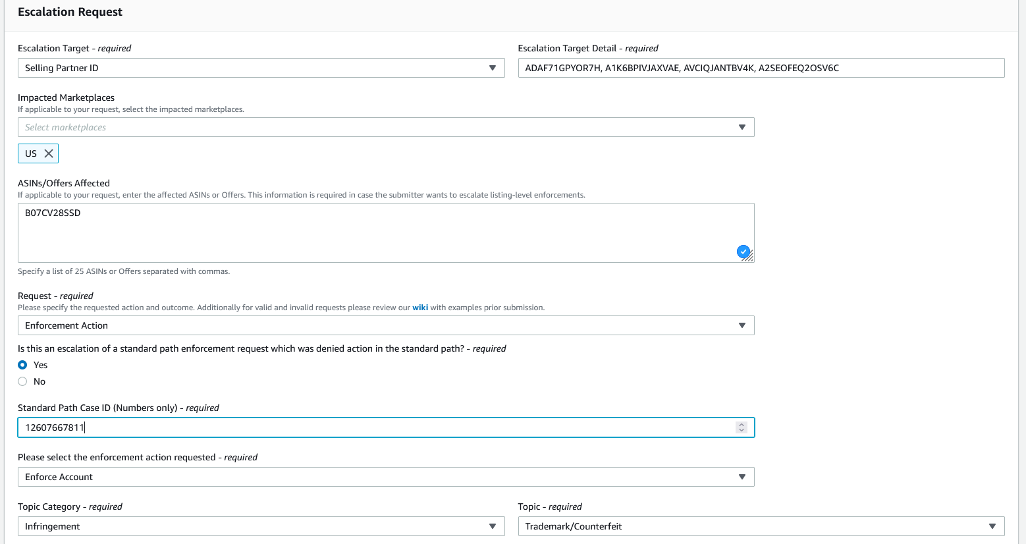Expand the Selling Partner ID dropdown
1026x544 pixels.
[x=261, y=68]
